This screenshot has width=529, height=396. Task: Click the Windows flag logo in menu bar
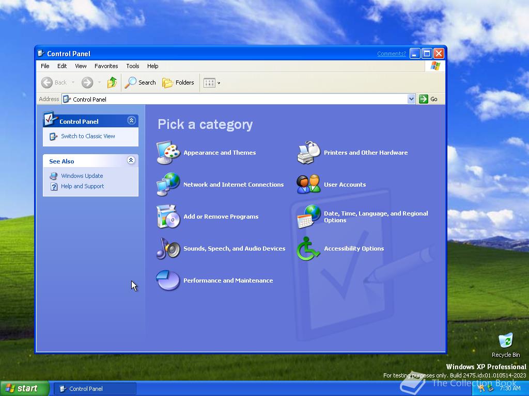(435, 65)
